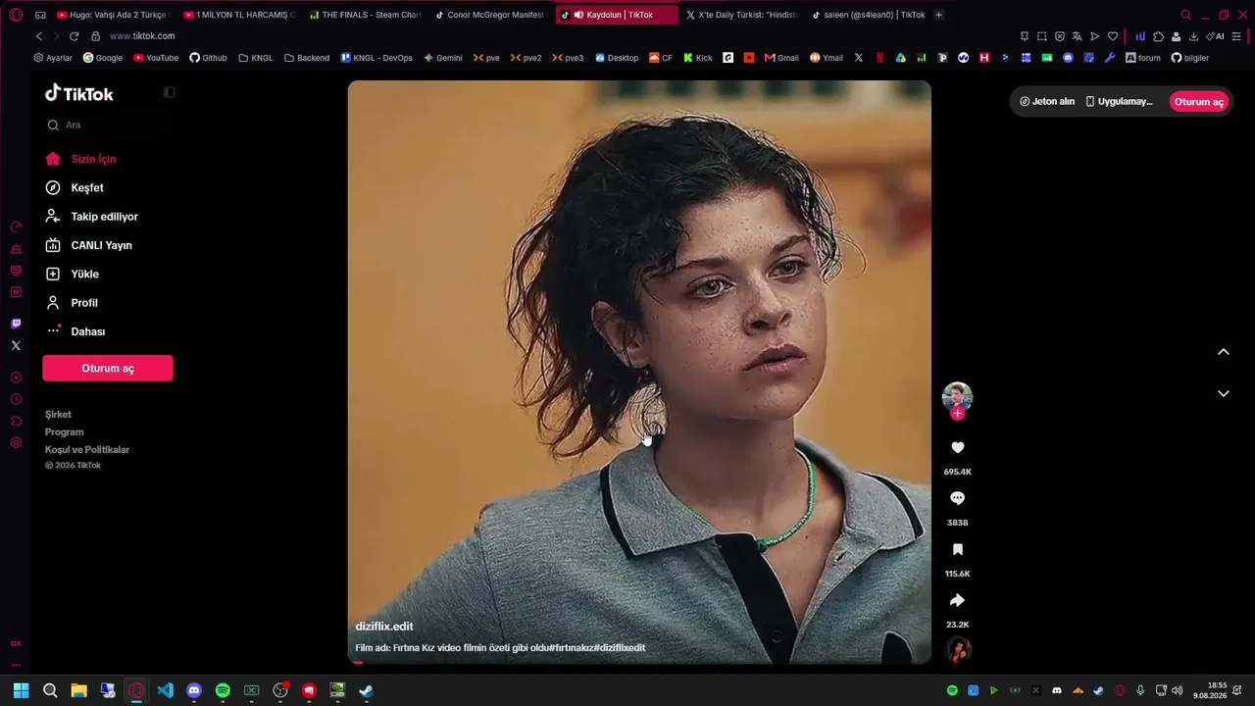
Task: Switch to THE FINALS Steam Charts tab
Action: (365, 15)
